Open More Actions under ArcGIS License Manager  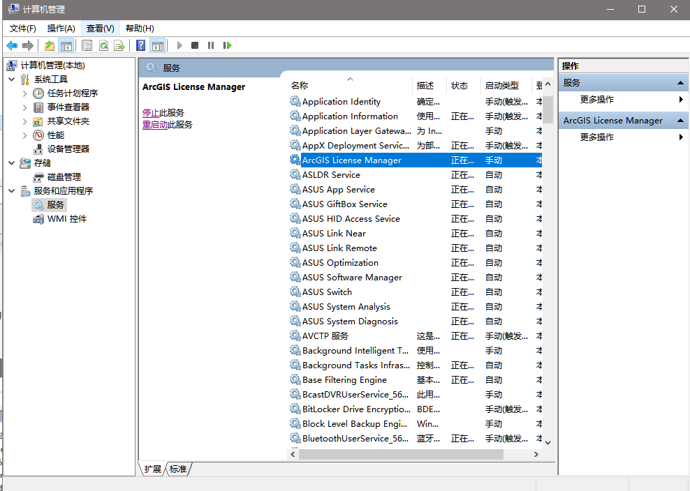tap(596, 137)
